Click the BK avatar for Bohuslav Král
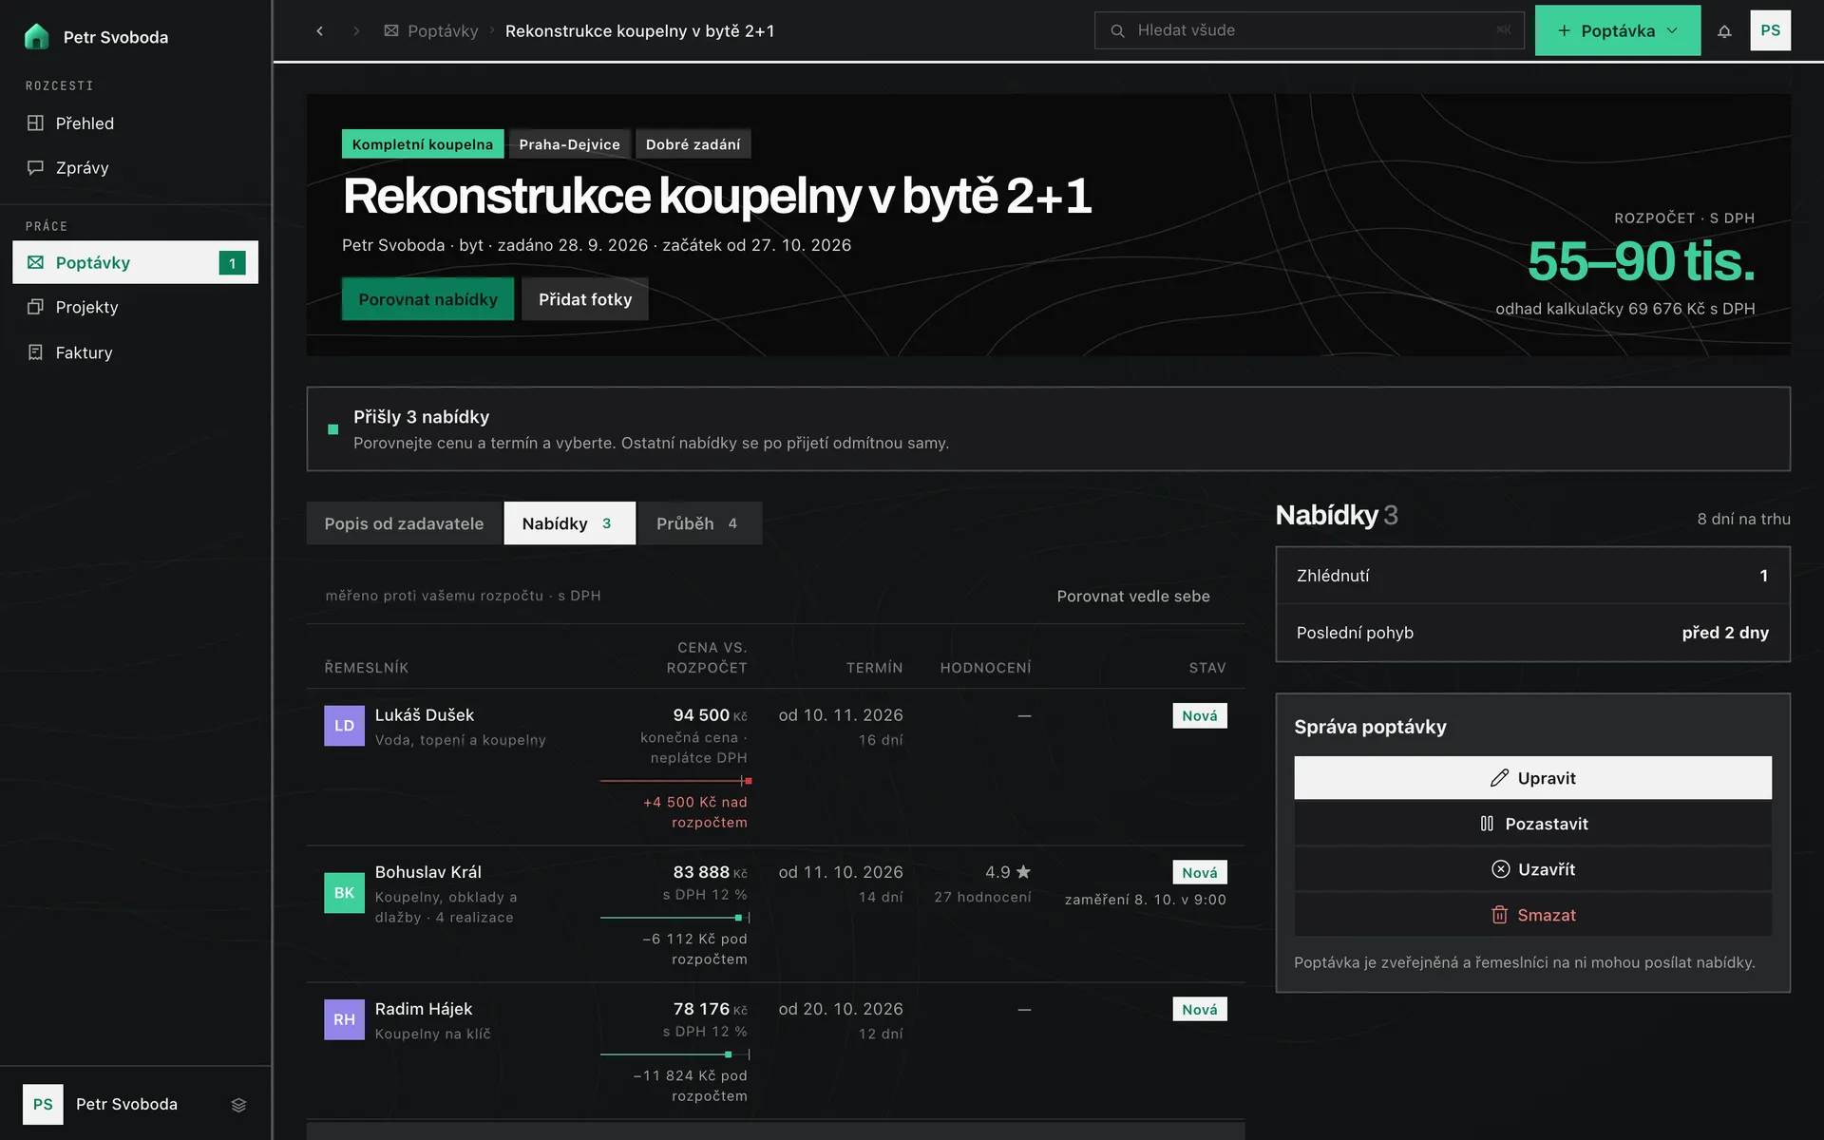The width and height of the screenshot is (1824, 1140). click(x=344, y=893)
